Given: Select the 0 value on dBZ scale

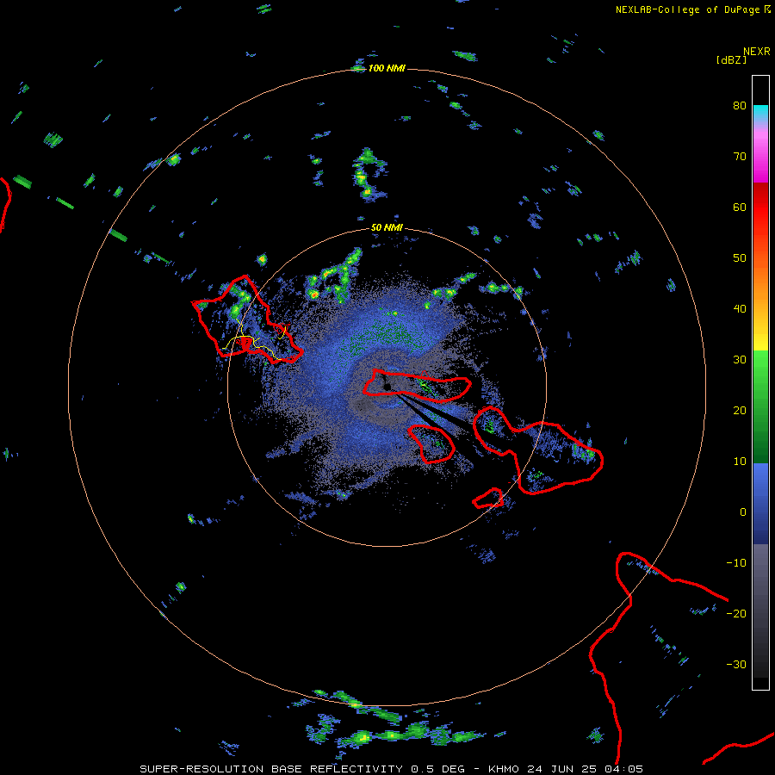Looking at the screenshot, I should click(x=743, y=512).
